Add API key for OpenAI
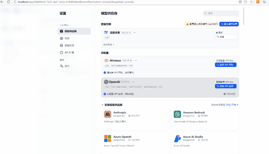 pos(226,86)
